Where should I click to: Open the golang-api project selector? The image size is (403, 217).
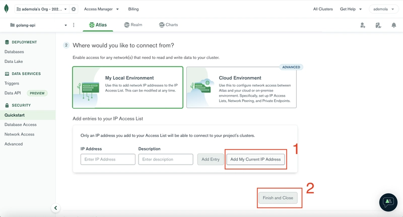point(39,25)
